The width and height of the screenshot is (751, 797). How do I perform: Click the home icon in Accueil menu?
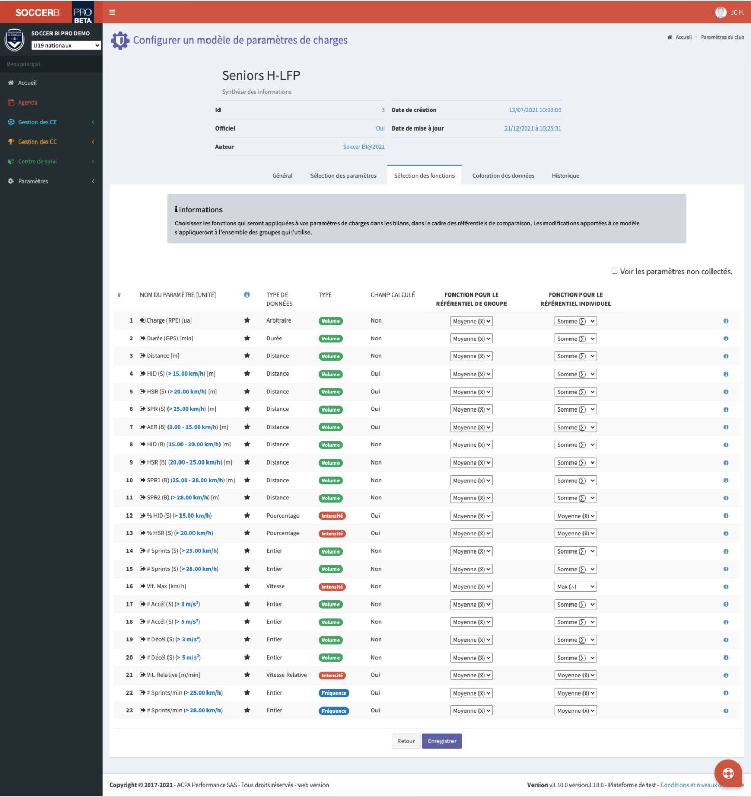click(x=11, y=83)
